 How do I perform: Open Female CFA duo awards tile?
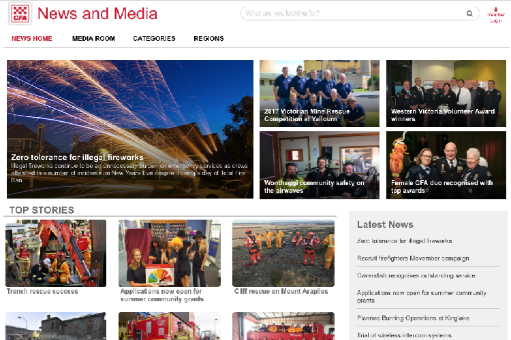tap(446, 165)
